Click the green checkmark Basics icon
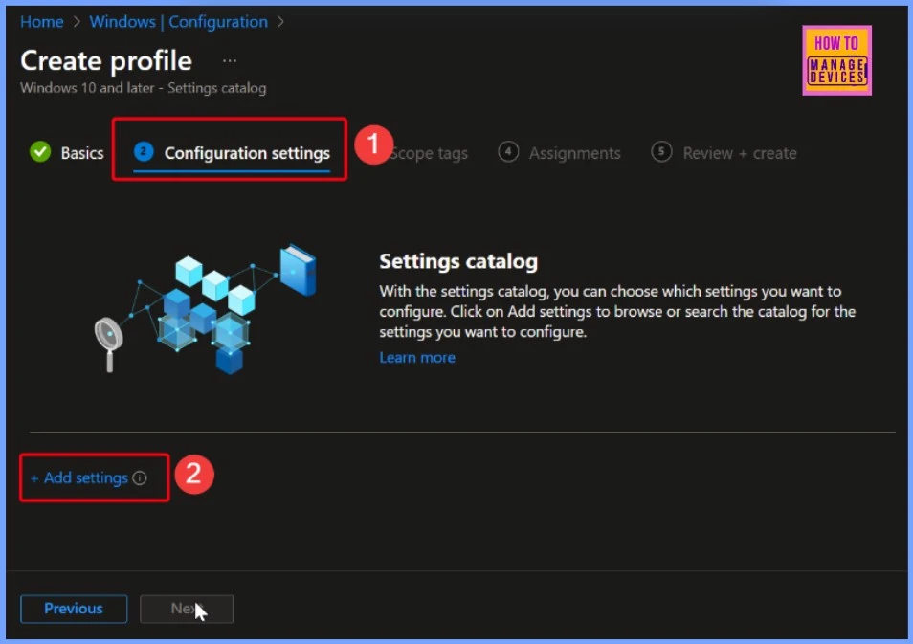Screen dimensions: 913x644 tap(40, 152)
